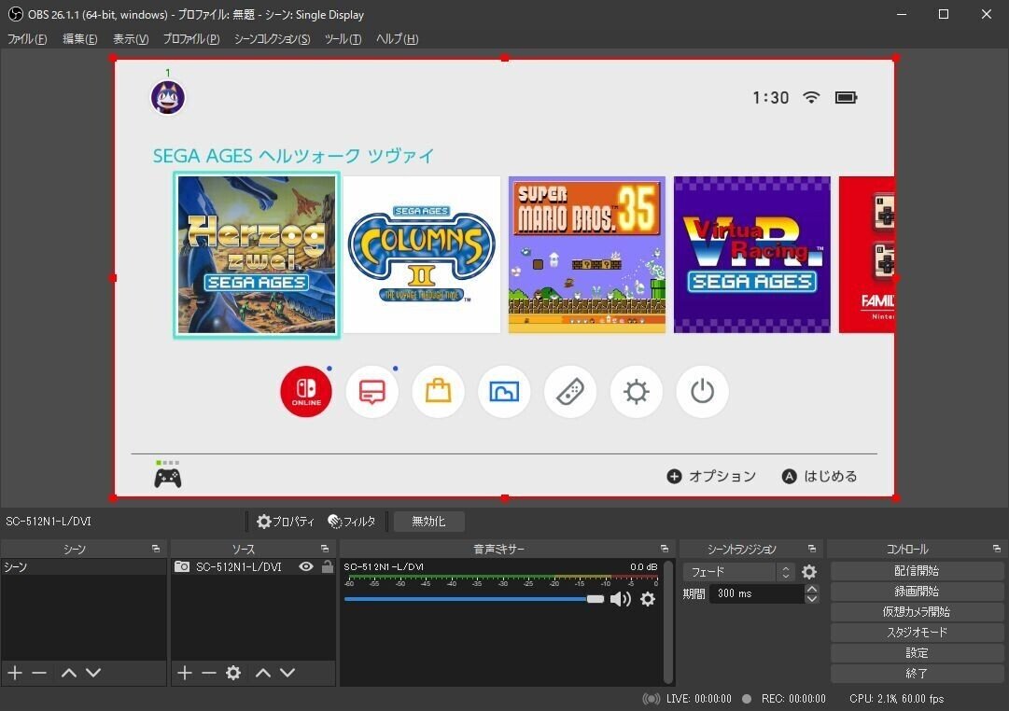Increase transition duration with up arrow

(x=812, y=589)
